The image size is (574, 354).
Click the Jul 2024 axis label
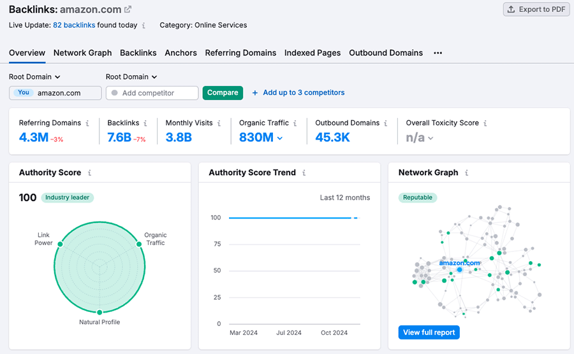coord(289,333)
